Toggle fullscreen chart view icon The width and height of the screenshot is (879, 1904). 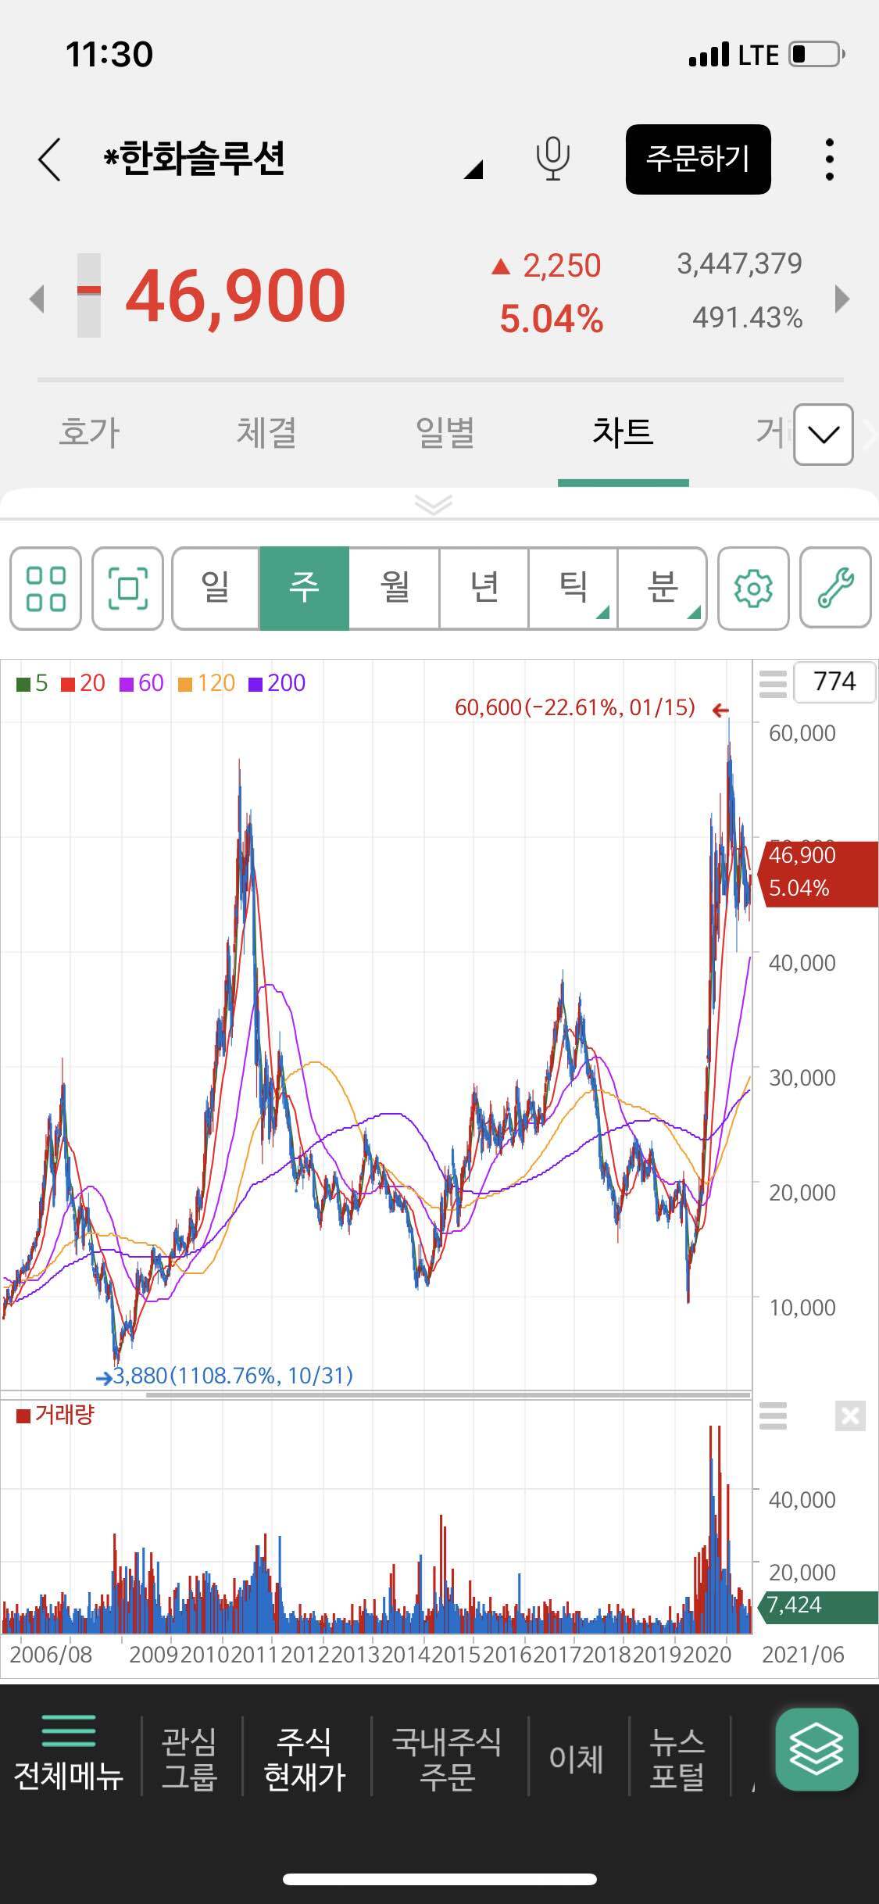click(x=127, y=588)
